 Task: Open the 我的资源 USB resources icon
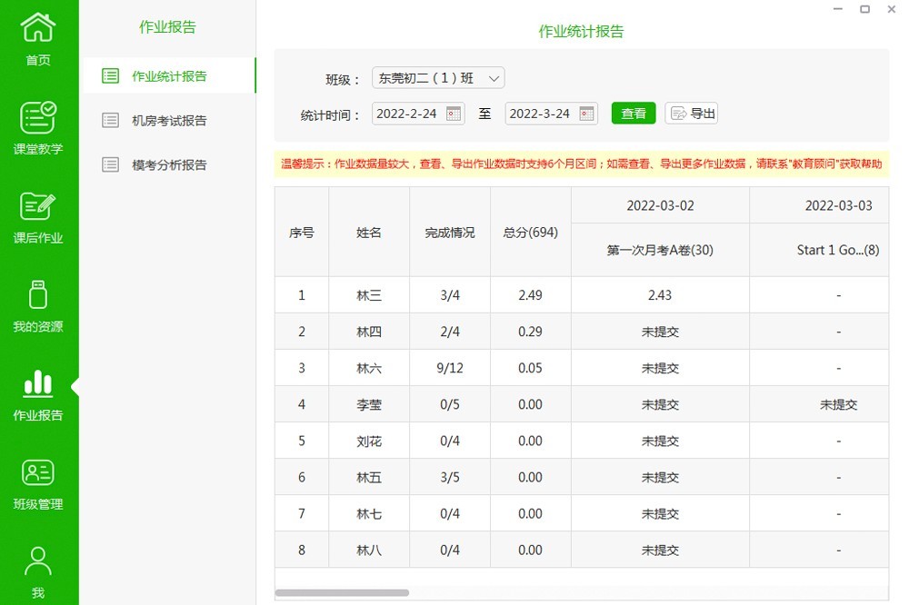coord(37,295)
